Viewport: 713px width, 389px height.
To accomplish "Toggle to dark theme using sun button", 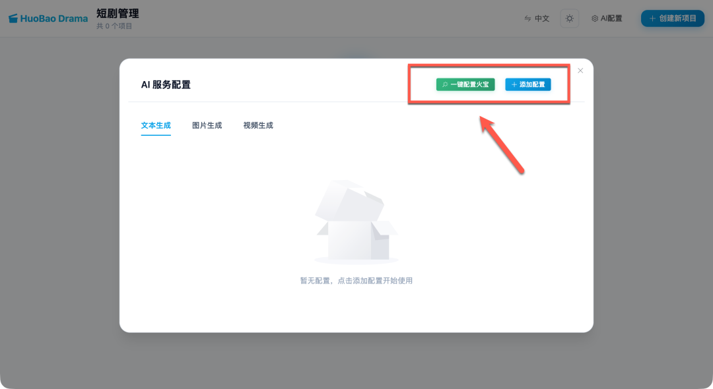I will pos(569,18).
